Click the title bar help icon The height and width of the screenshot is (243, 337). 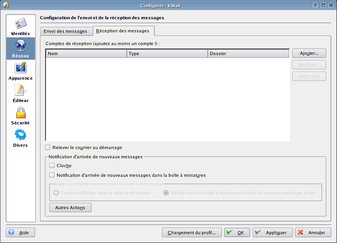tap(315, 5)
